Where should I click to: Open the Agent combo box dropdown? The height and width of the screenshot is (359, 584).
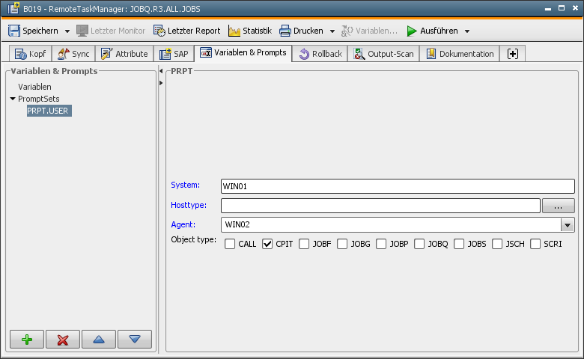tap(568, 225)
